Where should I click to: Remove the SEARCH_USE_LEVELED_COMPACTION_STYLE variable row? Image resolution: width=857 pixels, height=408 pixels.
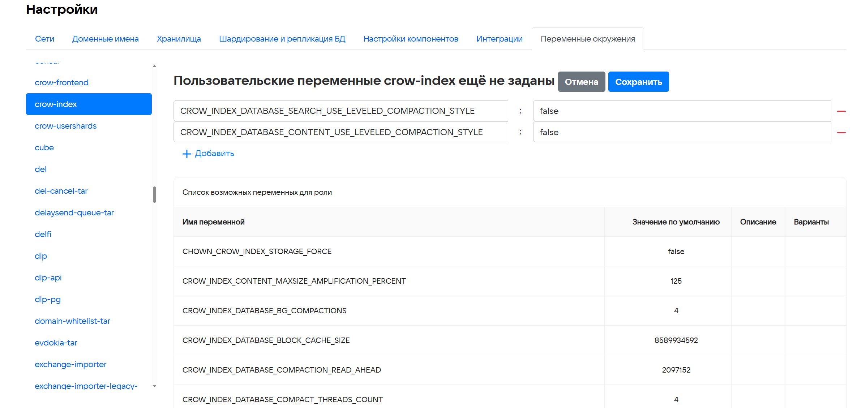click(x=841, y=111)
